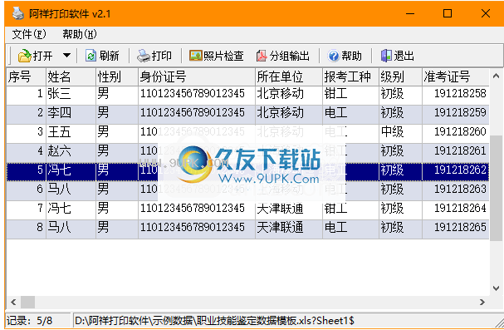Screen dimensions: 504x330
Task: Click the 准考证号 column header
Action: [456, 76]
